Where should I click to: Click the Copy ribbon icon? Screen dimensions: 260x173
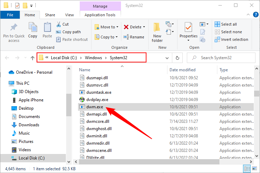tap(33, 27)
